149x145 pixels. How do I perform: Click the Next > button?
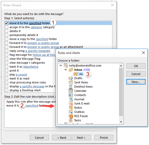click(81, 138)
